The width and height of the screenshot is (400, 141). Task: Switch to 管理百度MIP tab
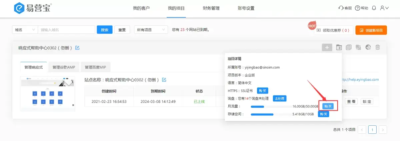95,67
